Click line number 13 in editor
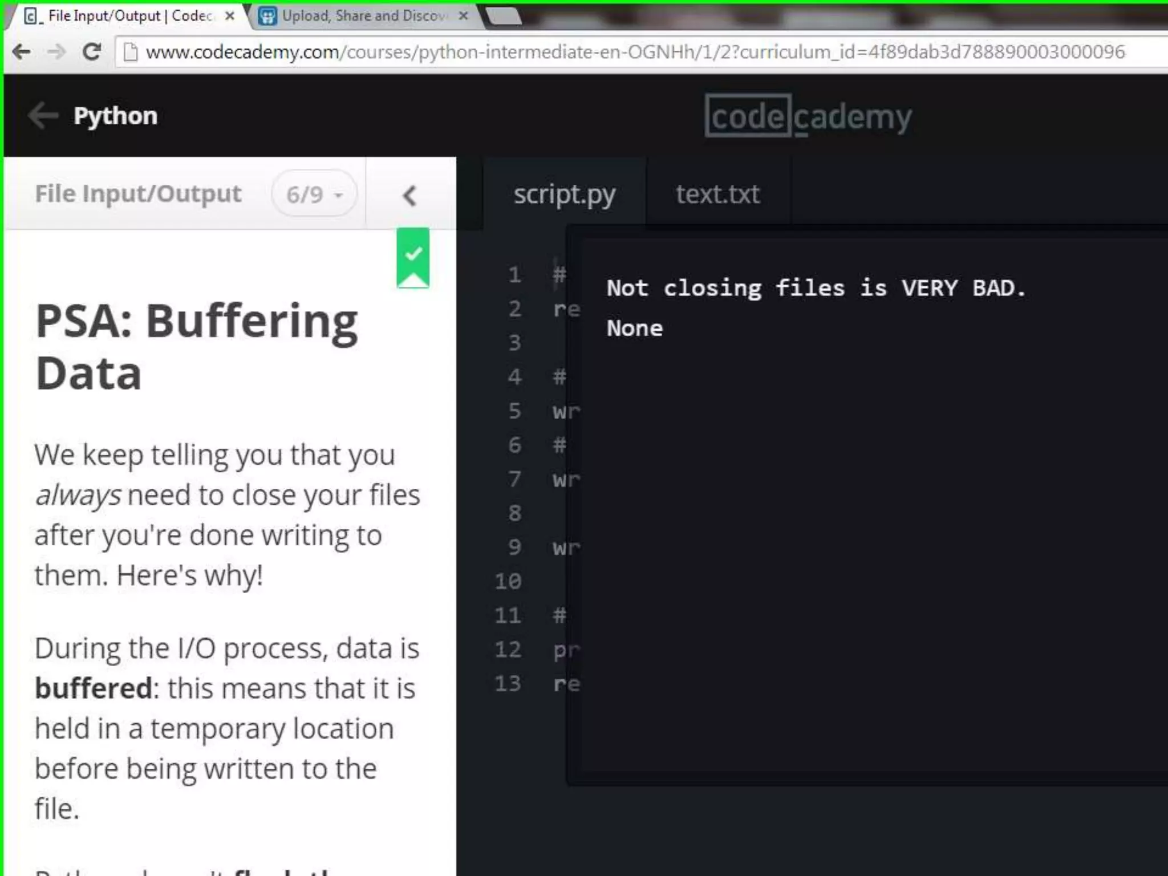The width and height of the screenshot is (1168, 876). click(x=508, y=684)
